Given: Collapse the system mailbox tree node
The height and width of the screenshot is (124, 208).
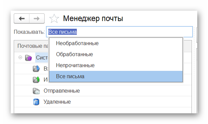Looking at the screenshot, I should point(20,57).
